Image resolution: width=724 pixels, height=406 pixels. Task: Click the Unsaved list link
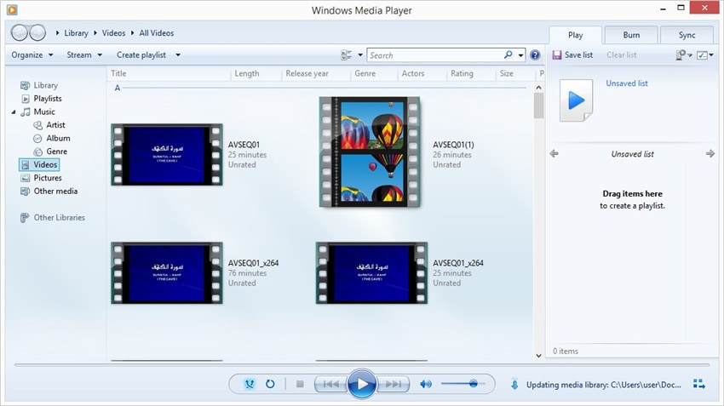627,83
